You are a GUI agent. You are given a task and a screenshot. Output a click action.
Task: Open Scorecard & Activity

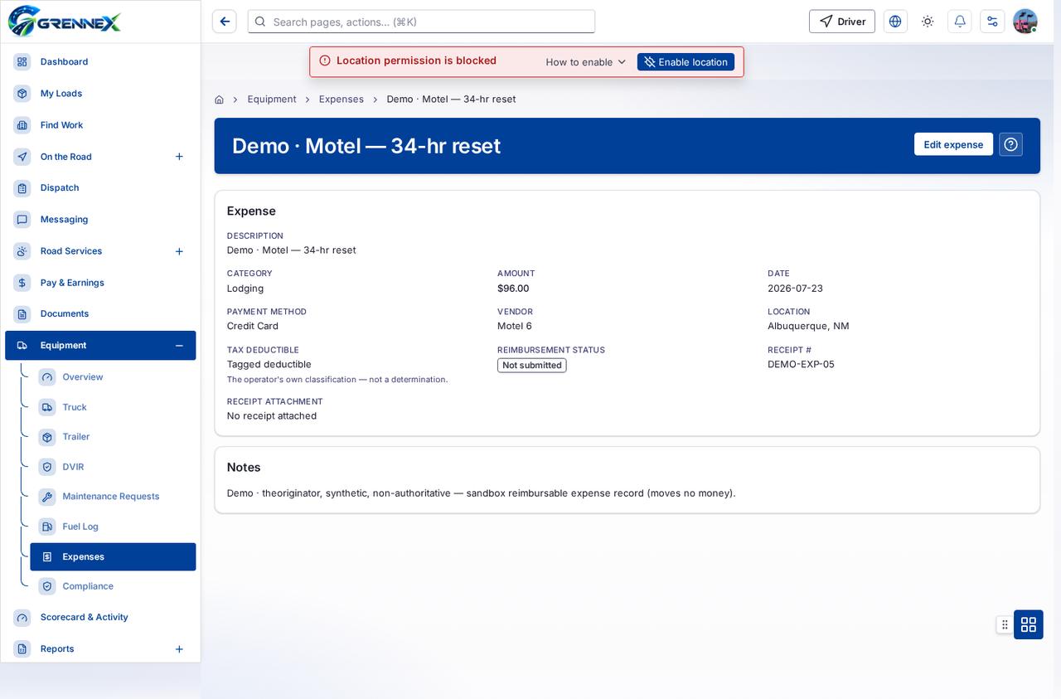coord(100,618)
